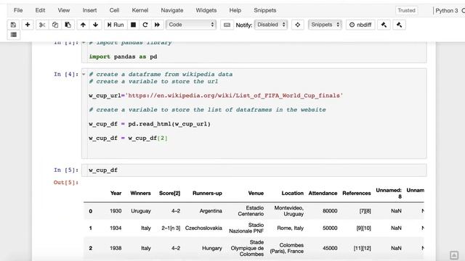The image size is (465, 261).
Task: Toggle the table of contents list icon
Action: click(x=14, y=35)
